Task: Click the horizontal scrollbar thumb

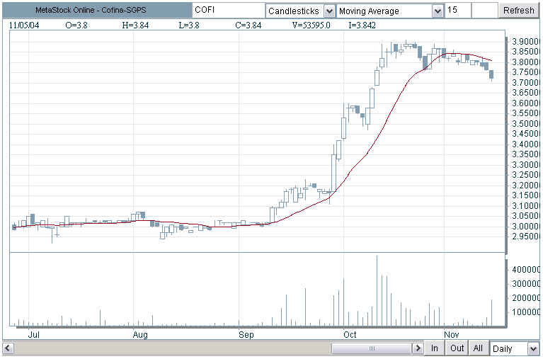Action: (x=372, y=348)
